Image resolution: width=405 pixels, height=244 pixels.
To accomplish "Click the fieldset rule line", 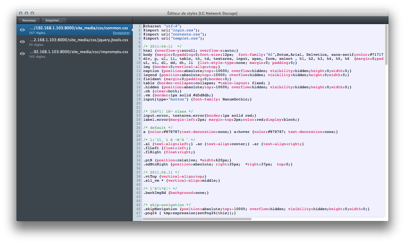I will tap(187, 79).
